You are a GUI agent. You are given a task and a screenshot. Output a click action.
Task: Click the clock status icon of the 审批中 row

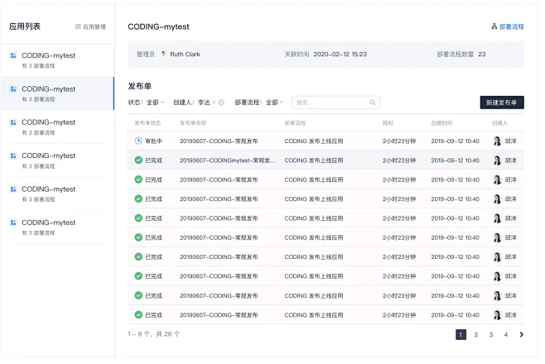[x=138, y=141]
